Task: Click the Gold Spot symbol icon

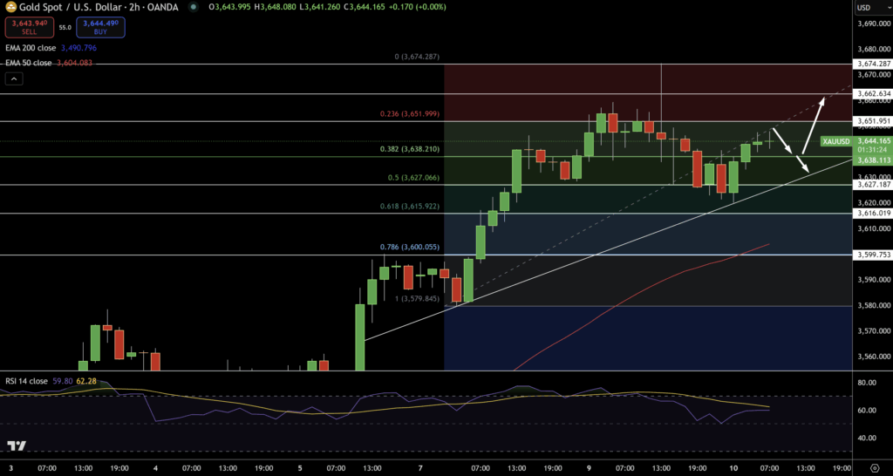Action: (10, 9)
